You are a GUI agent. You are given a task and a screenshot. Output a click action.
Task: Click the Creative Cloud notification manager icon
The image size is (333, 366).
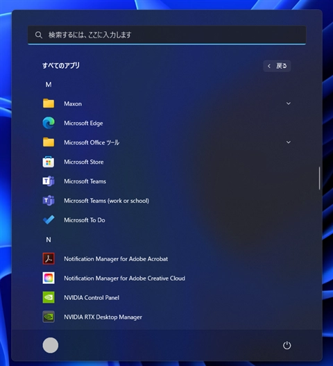pos(49,278)
